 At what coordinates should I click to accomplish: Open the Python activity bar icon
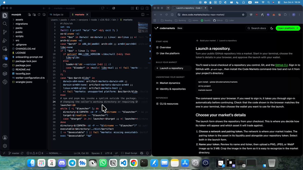pyautogui.click(x=5, y=82)
